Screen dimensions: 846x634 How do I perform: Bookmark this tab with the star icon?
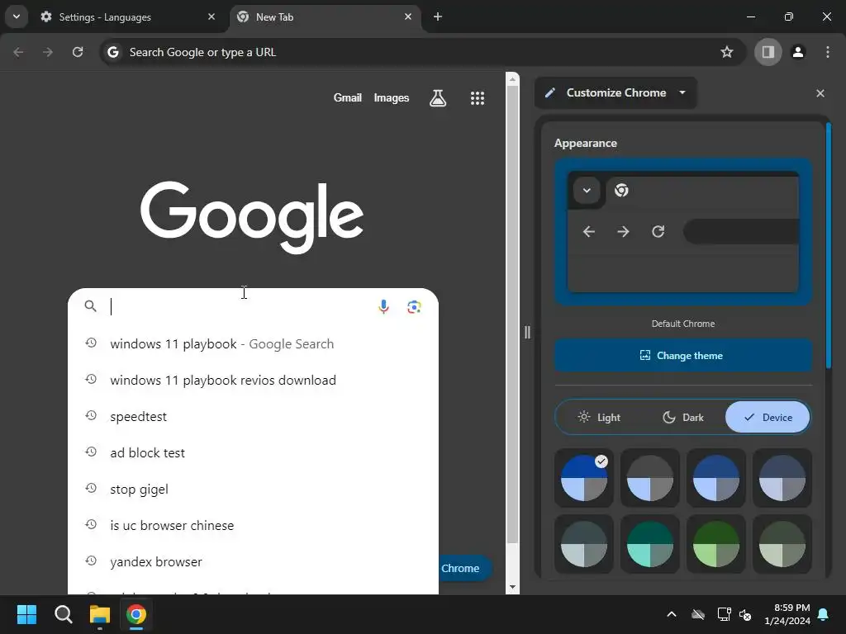pyautogui.click(x=727, y=52)
